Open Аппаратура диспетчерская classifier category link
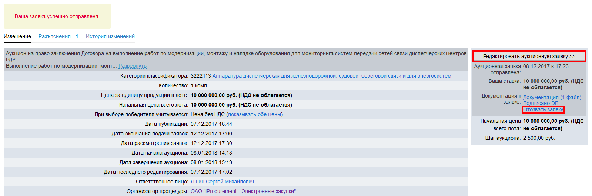 pos(332,76)
